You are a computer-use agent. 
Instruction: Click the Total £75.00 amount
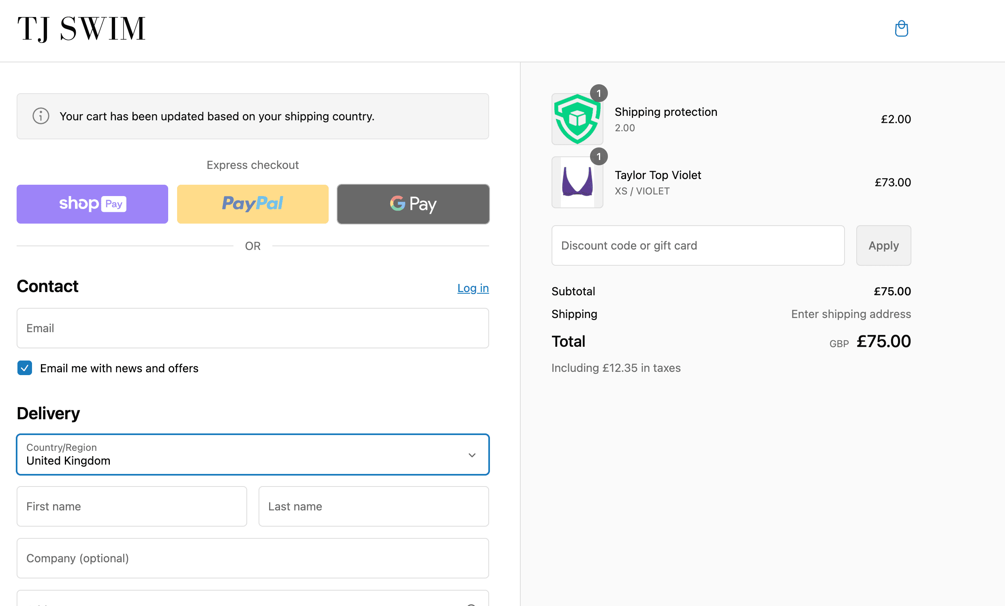pyautogui.click(x=883, y=341)
